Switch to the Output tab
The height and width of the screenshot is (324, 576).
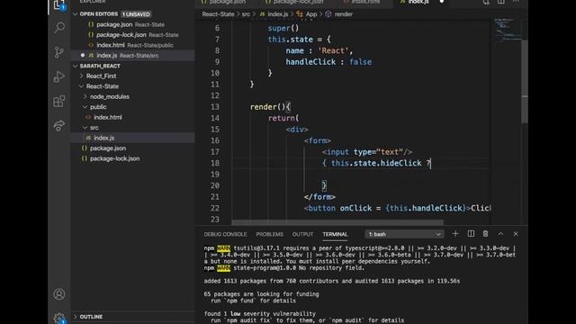302,234
